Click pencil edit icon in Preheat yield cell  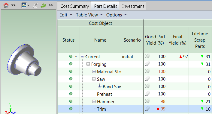coord(147,94)
